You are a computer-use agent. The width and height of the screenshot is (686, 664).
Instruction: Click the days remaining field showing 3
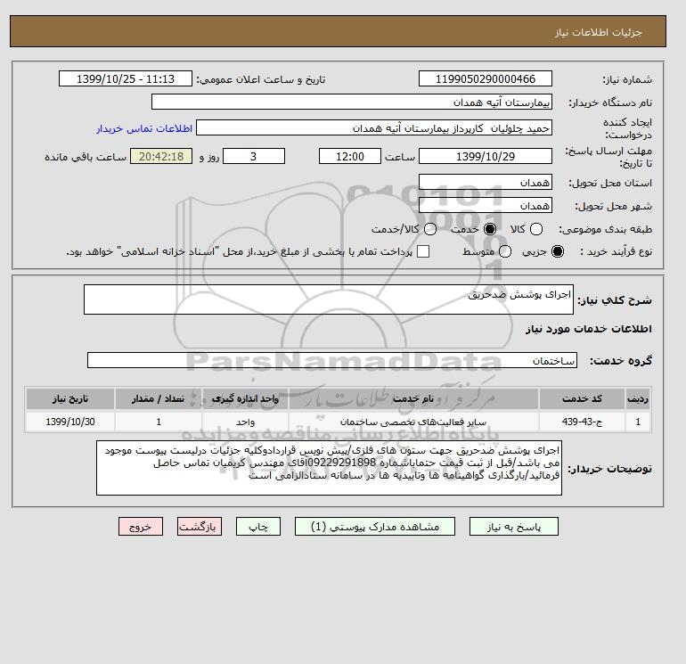(x=254, y=156)
